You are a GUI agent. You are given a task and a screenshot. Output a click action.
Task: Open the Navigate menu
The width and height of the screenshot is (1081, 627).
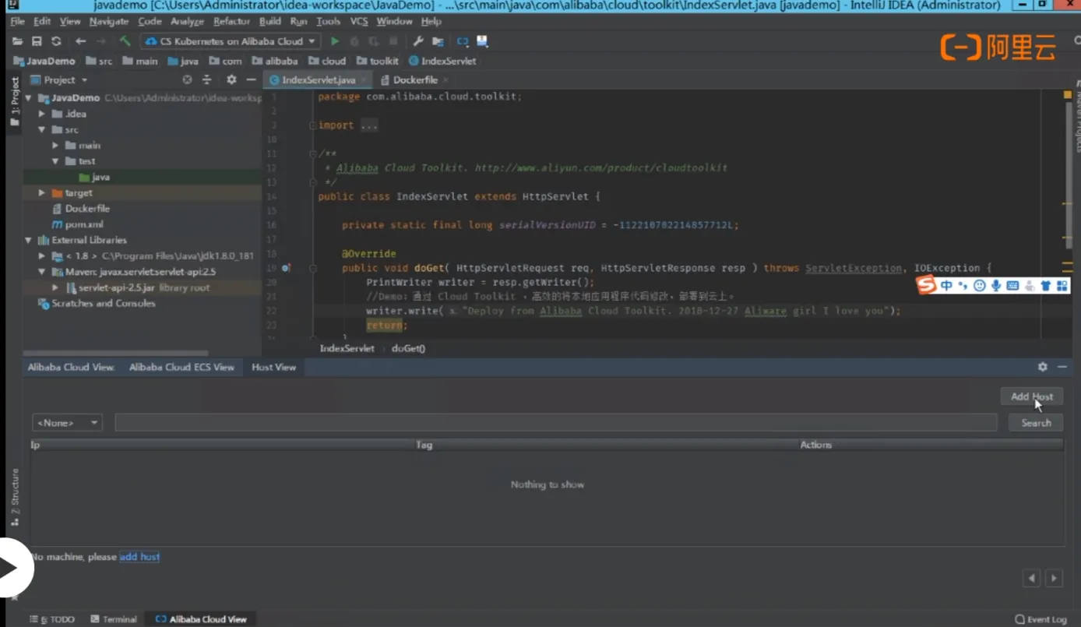109,21
